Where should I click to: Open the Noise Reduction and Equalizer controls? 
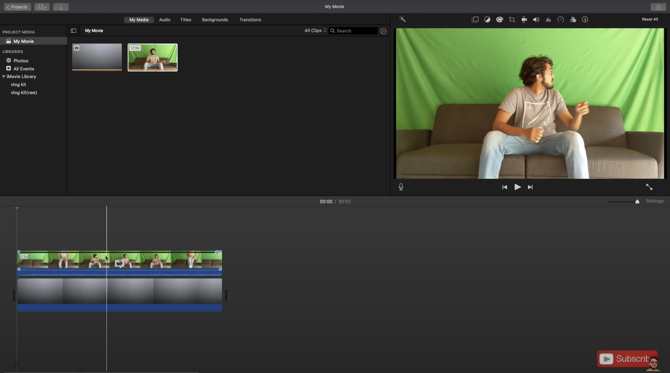coord(548,20)
